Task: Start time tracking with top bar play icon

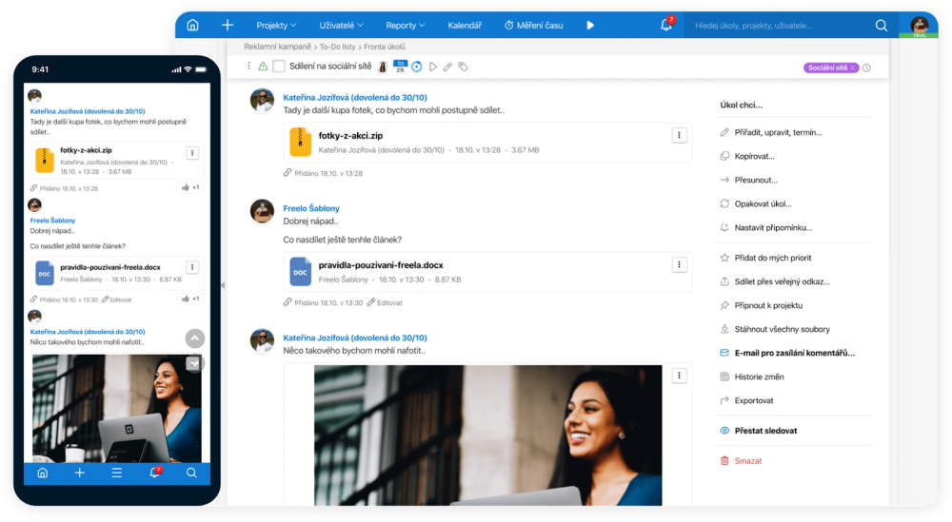Action: (590, 25)
